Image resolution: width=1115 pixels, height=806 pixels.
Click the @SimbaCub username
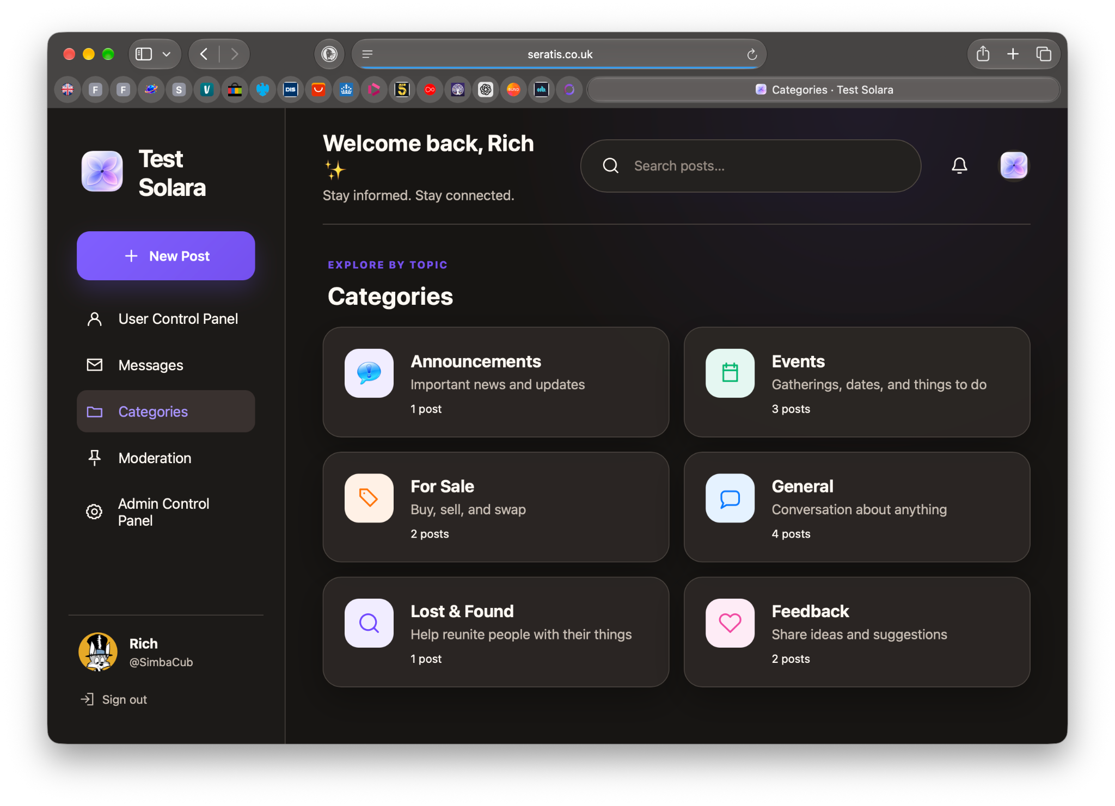pyautogui.click(x=161, y=662)
